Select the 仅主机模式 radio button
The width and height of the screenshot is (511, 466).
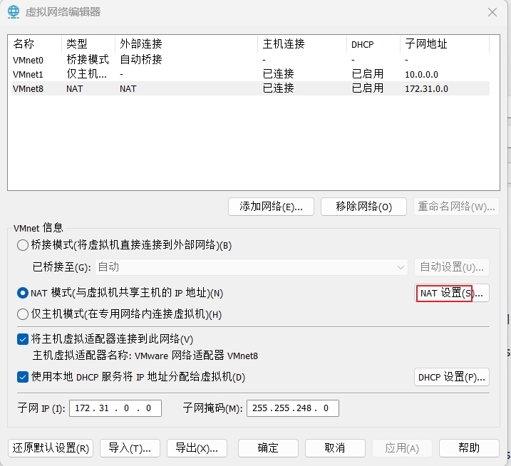(x=23, y=314)
